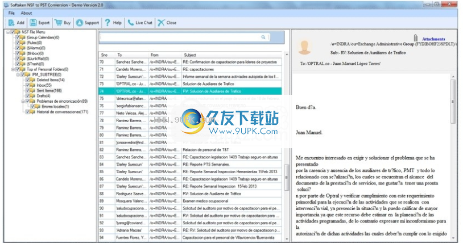Toggle the ($Trash)(0) checkbox
Viewport: 463px width, 243px height.
[18, 64]
